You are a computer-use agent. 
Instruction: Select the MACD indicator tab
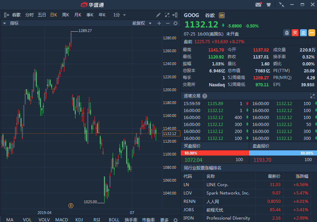[x=62, y=220]
